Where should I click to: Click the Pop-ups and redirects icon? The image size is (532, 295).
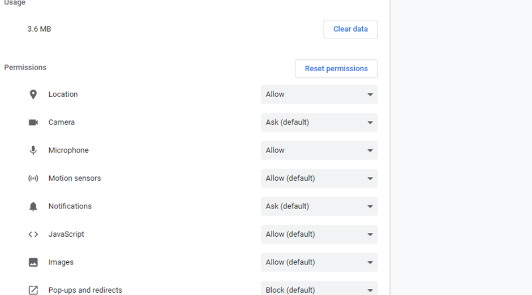pos(33,290)
